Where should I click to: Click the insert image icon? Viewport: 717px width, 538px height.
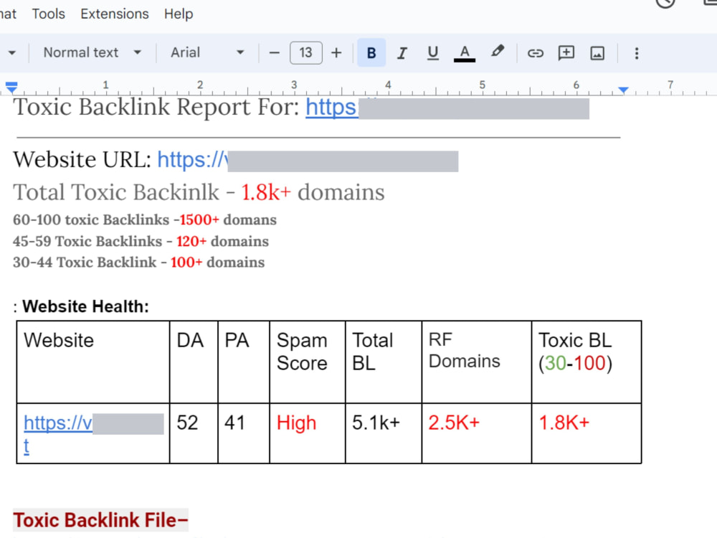[597, 53]
